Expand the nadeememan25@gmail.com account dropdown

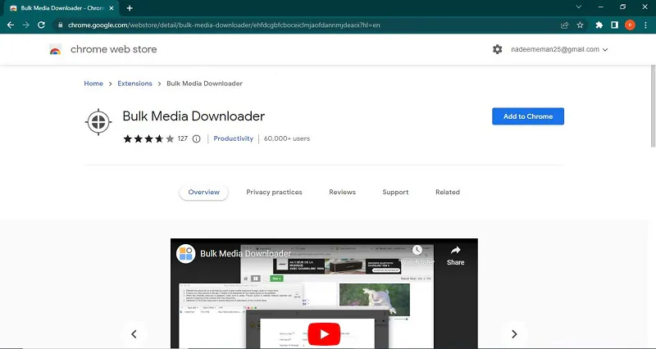tap(559, 49)
